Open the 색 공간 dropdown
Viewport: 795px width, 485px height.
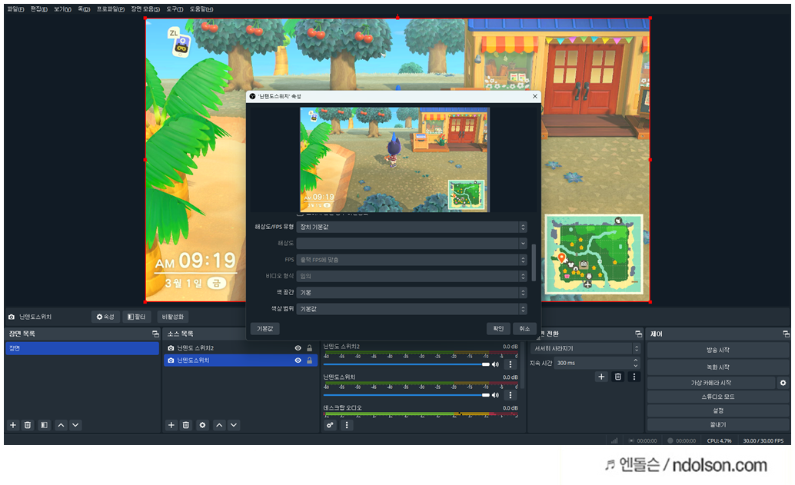tap(411, 293)
